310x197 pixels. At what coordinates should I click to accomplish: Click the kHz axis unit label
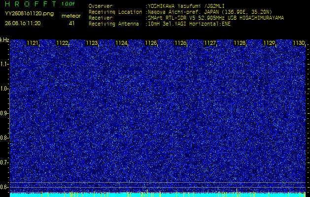click(4, 40)
